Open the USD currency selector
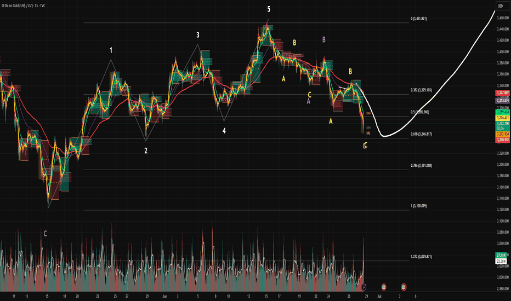This screenshot has height=301, width=511. click(502, 6)
